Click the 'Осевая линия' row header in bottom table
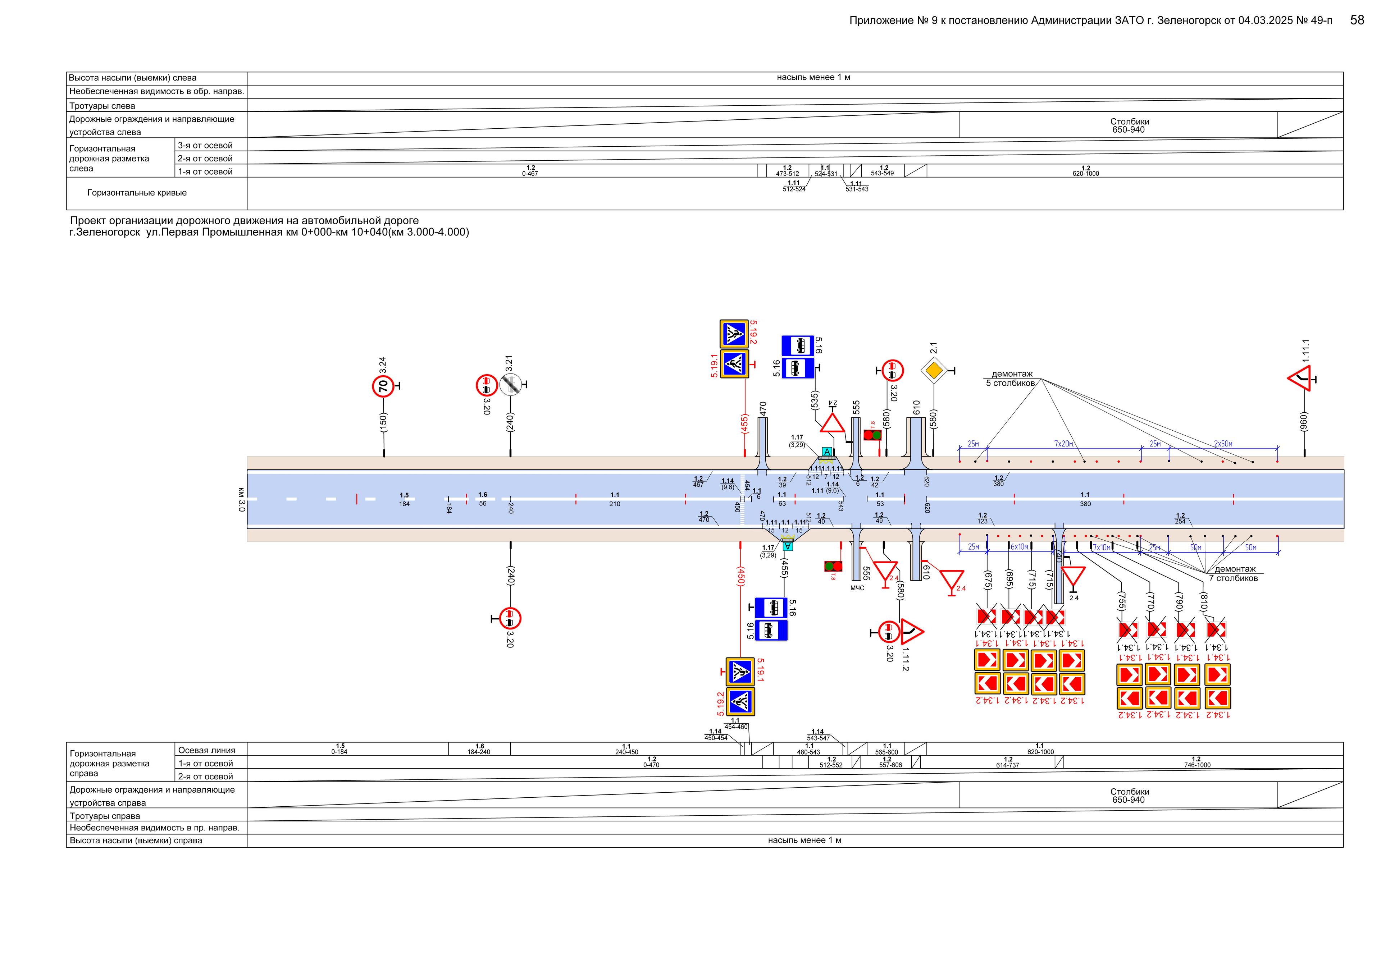 207,750
